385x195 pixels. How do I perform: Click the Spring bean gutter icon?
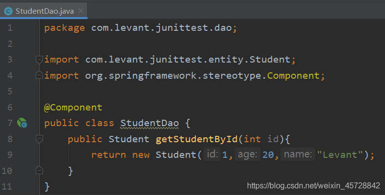[22, 123]
